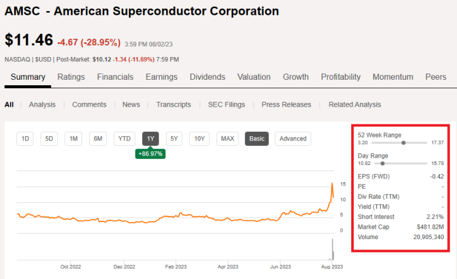
Task: Click the Yield (TTM) label
Action: point(373,207)
